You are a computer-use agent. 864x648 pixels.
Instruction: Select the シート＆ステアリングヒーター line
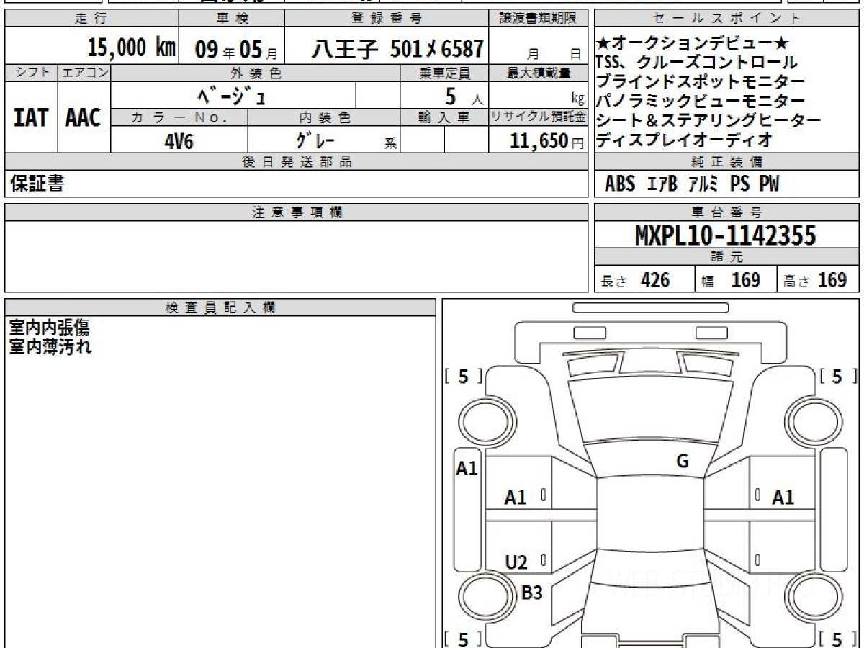tap(709, 120)
